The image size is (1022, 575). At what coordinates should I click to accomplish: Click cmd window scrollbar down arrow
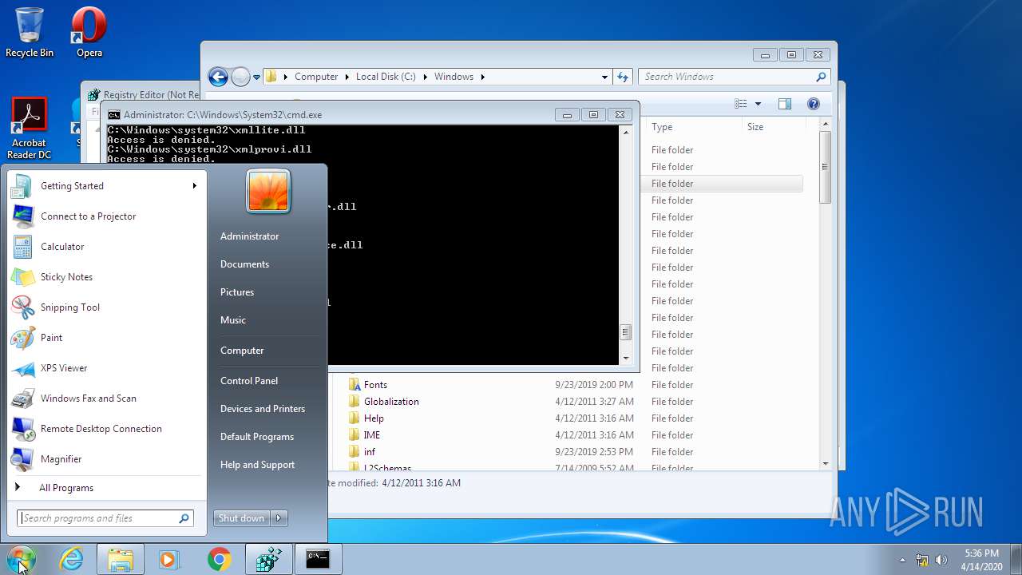pos(626,359)
